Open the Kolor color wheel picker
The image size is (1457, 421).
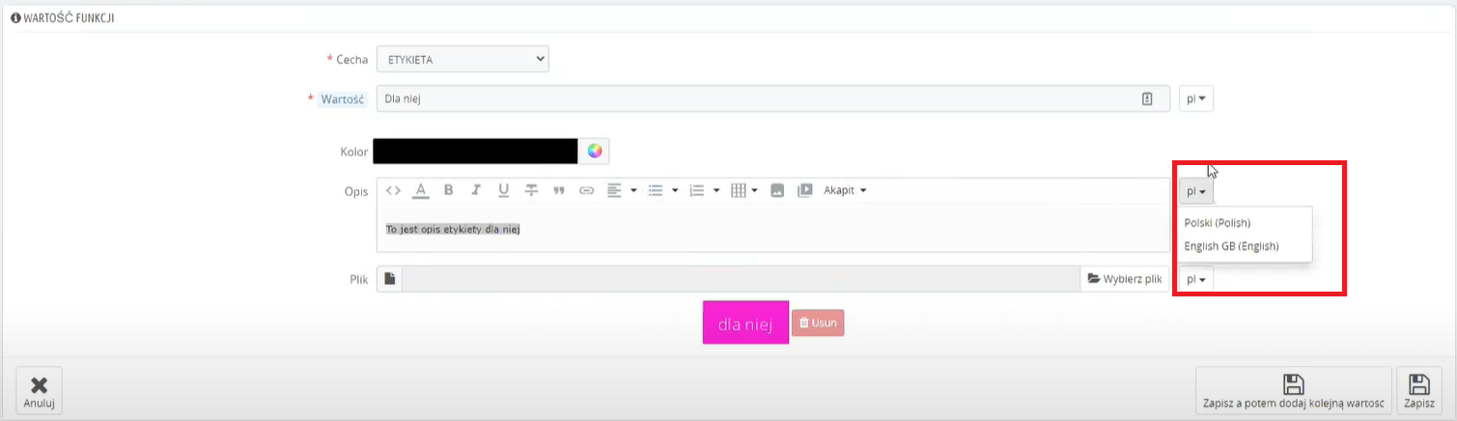point(595,151)
